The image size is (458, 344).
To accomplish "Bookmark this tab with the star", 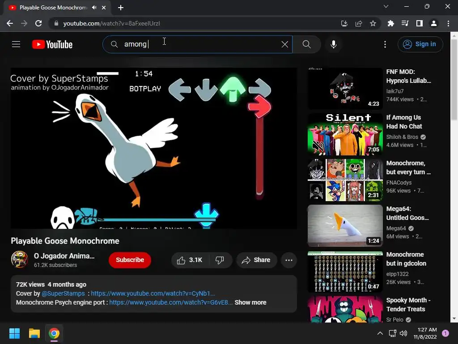I will click(373, 23).
